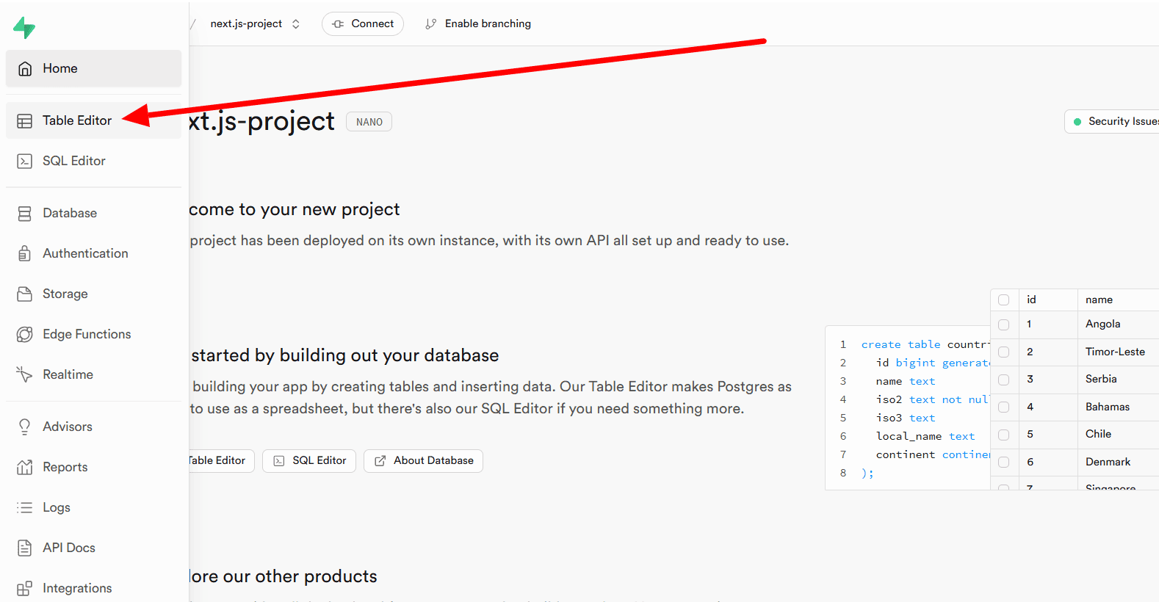
Task: Click the Realtime cursor icon
Action: point(25,374)
